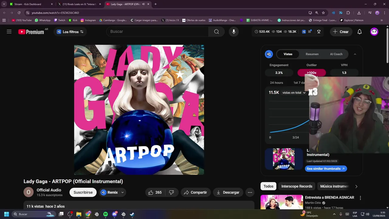The image size is (389, 219).
Task: Open Entrevista a BRENDA ASNICAR video thumbnail
Action: [282, 202]
